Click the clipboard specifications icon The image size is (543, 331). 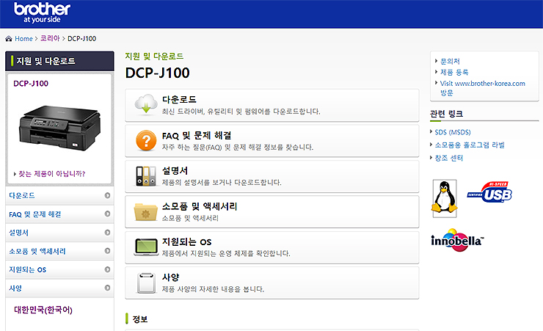146,283
